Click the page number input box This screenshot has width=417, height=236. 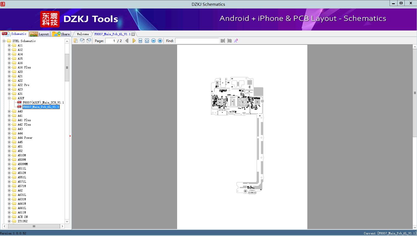click(x=111, y=41)
